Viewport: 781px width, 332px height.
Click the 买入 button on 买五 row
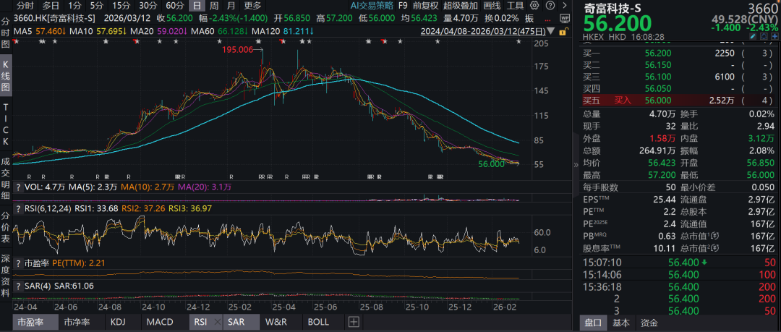[x=623, y=101]
